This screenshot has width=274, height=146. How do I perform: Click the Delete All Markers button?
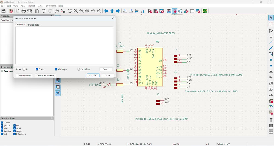pyautogui.click(x=45, y=75)
